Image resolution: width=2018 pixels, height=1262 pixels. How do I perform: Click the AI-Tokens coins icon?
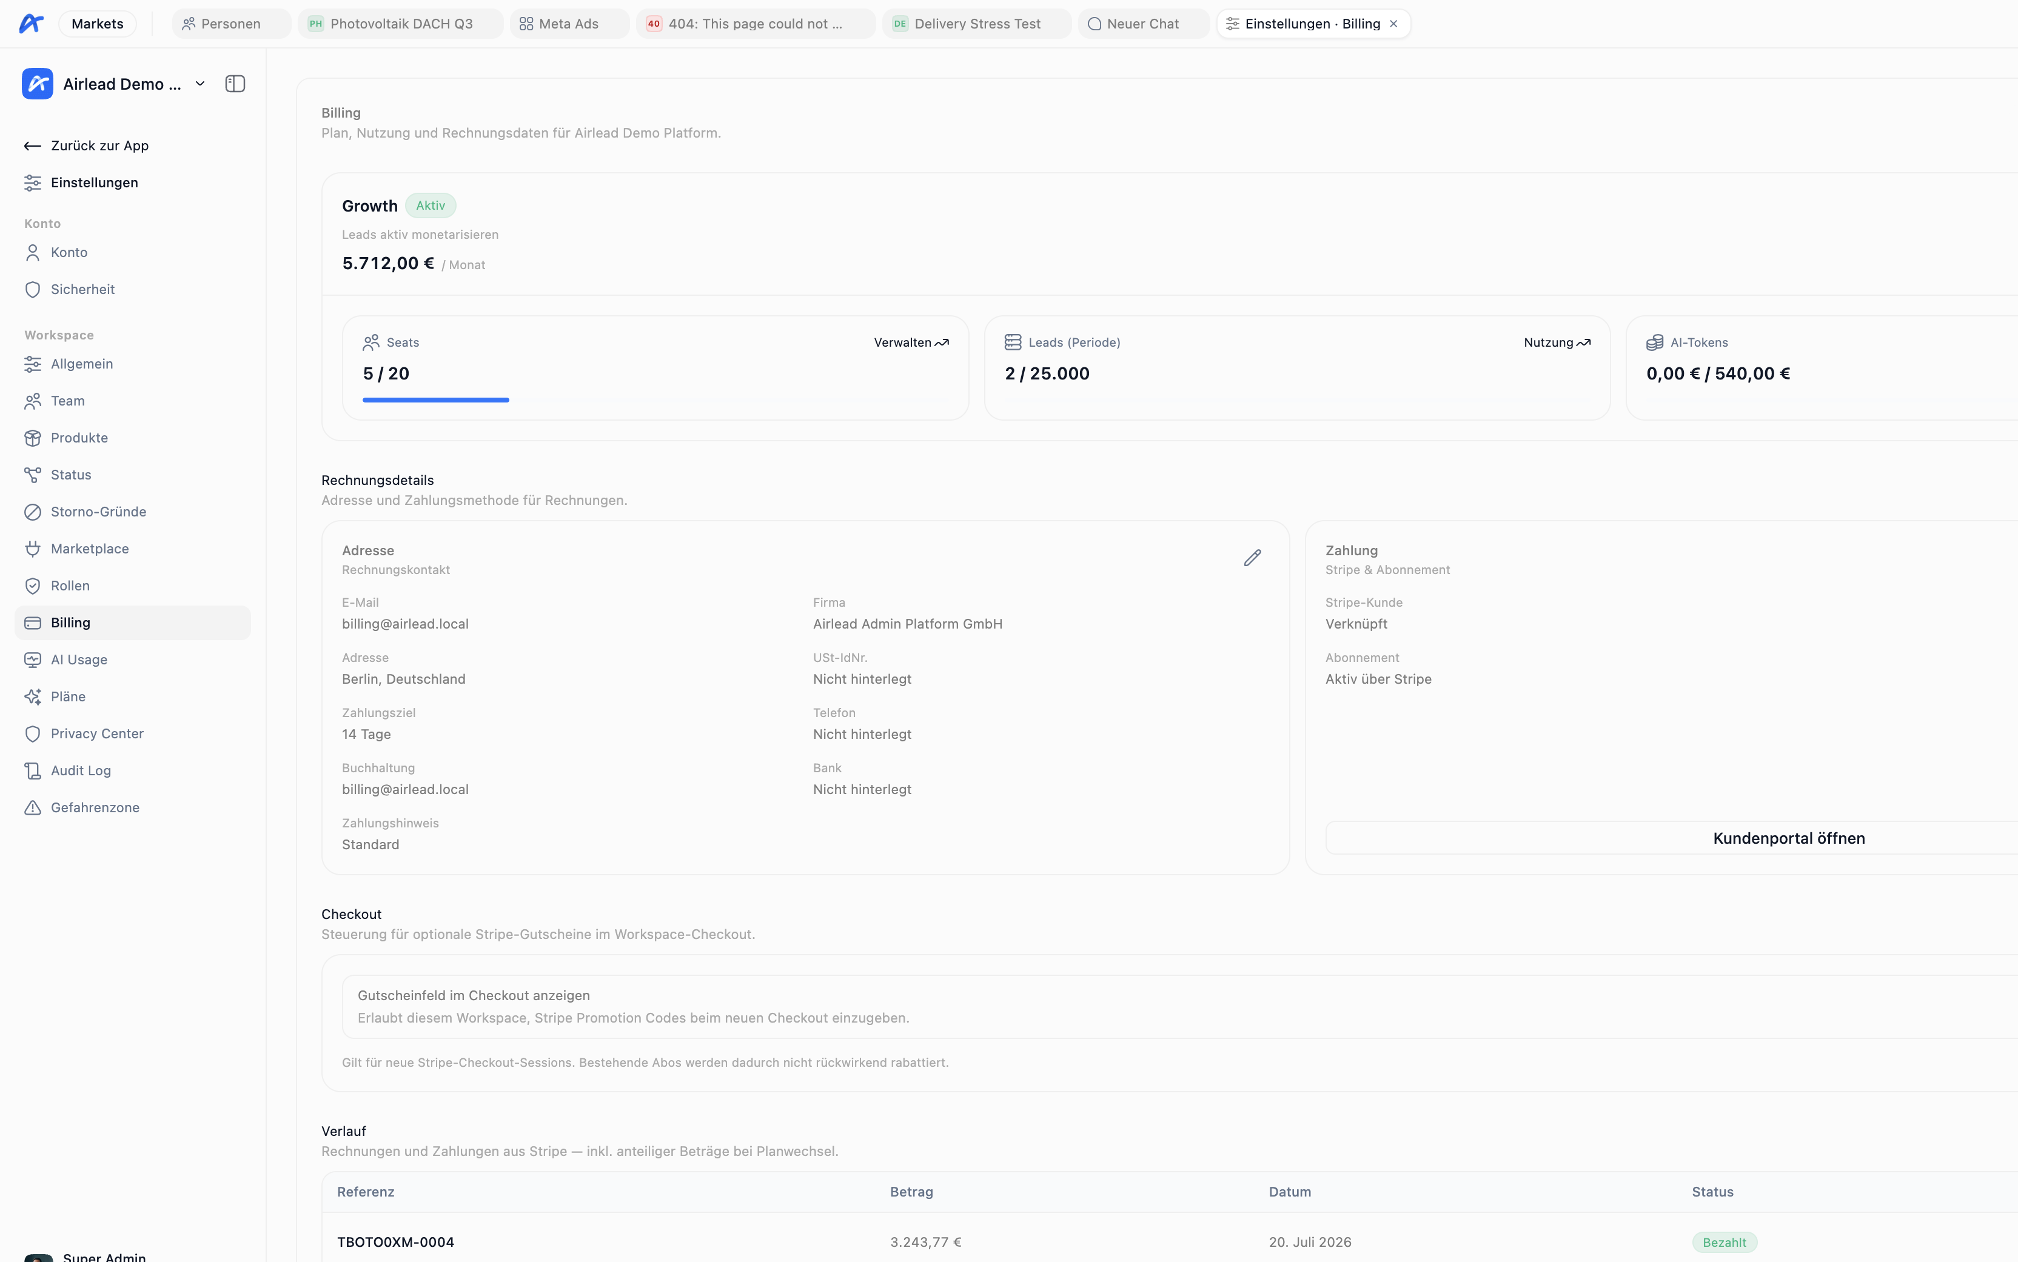click(1655, 342)
